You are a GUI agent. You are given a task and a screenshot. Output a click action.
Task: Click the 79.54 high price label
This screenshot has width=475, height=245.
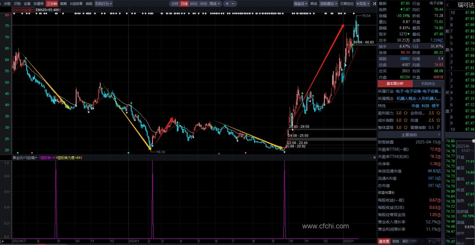coord(366,16)
